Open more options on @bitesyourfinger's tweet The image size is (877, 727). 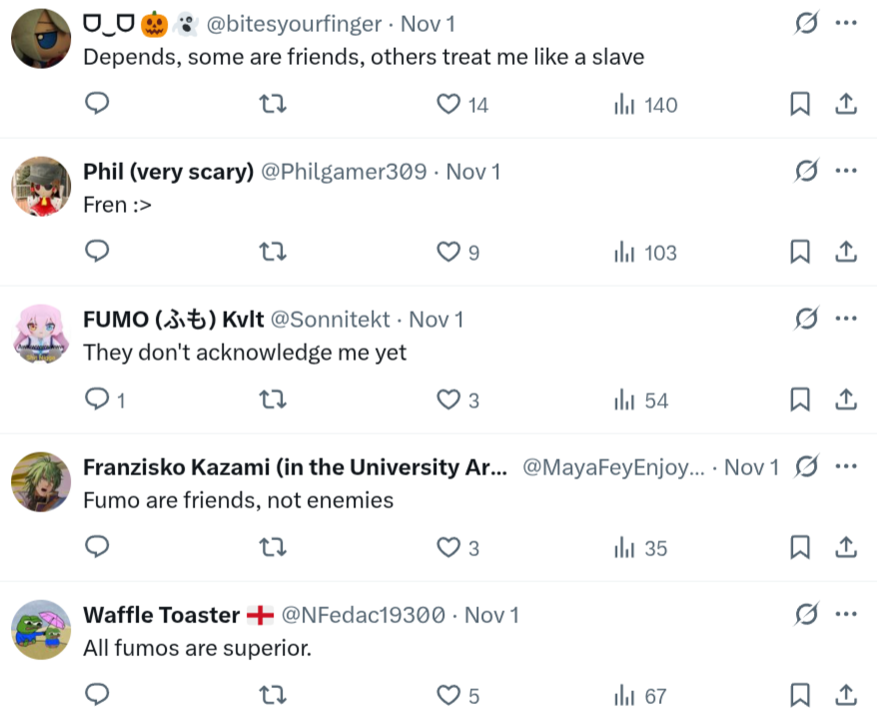[x=846, y=23]
